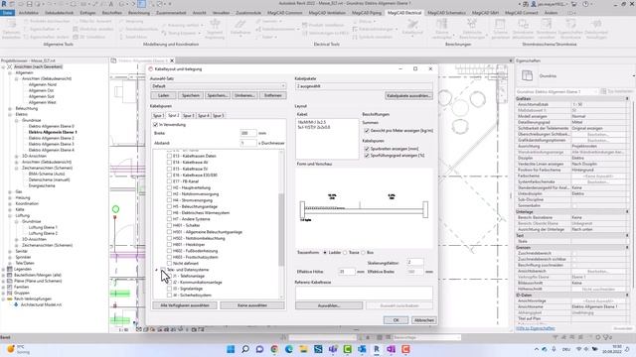Switch to Revit icon in taskbar
This screenshot has width=636, height=357.
[x=377, y=349]
